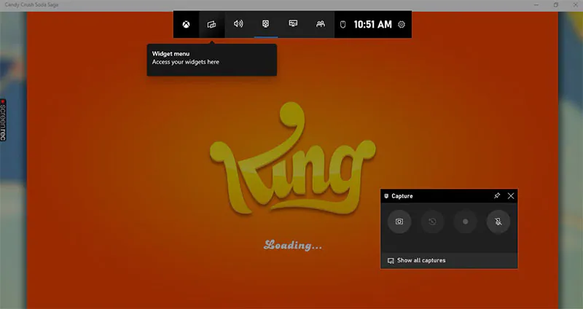Image resolution: width=583 pixels, height=309 pixels.
Task: Close the Capture widget
Action: 511,196
